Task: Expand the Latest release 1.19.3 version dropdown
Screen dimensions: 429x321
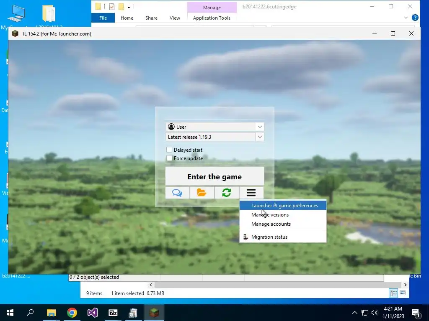Action: 260,137
